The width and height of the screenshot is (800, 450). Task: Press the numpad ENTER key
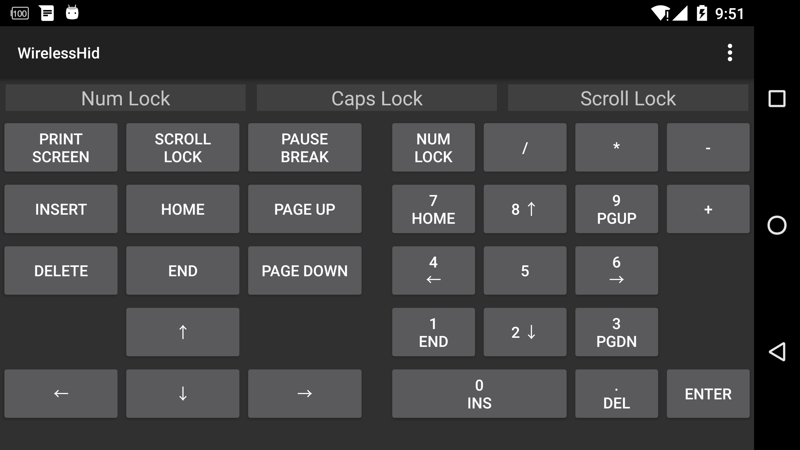coord(708,393)
